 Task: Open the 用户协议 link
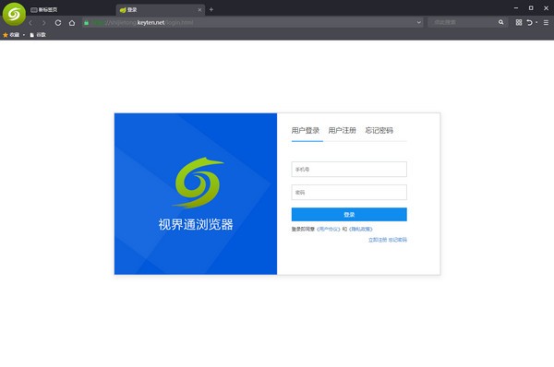[x=329, y=229]
